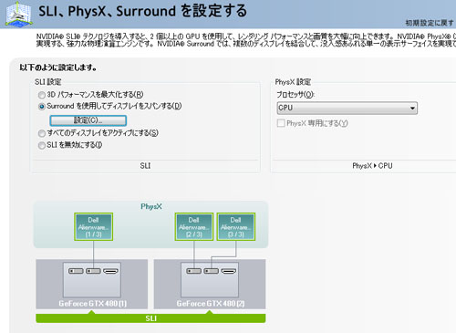This screenshot has height=333, width=456.
Task: Click the green SLI bridge bar
Action: pos(150,318)
